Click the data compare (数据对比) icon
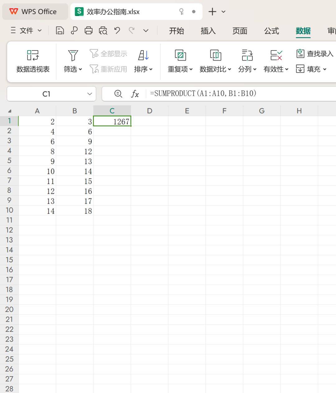 click(215, 55)
